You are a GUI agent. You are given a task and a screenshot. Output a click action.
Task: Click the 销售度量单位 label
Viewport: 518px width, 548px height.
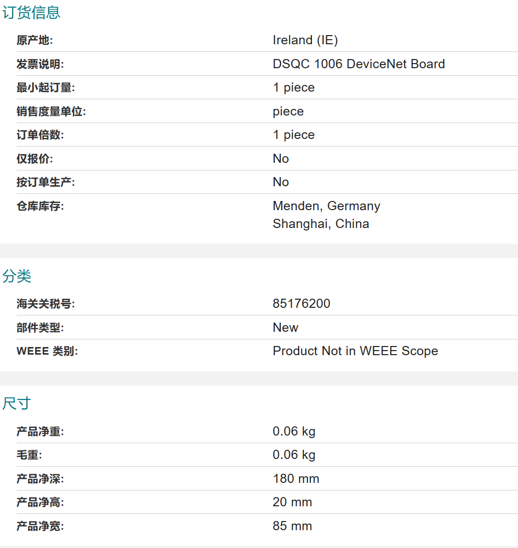pyautogui.click(x=51, y=111)
